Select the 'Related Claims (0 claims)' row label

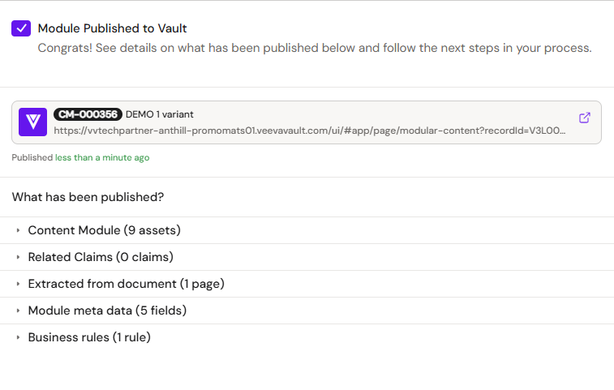(101, 257)
